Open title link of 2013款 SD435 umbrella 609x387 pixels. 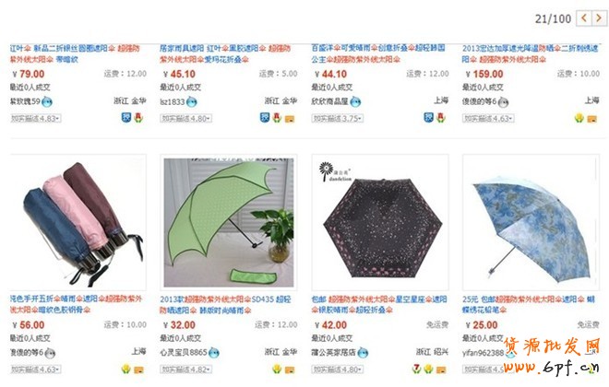click(x=226, y=304)
